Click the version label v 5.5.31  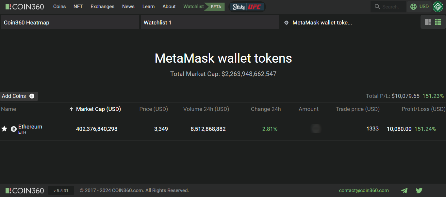click(61, 190)
